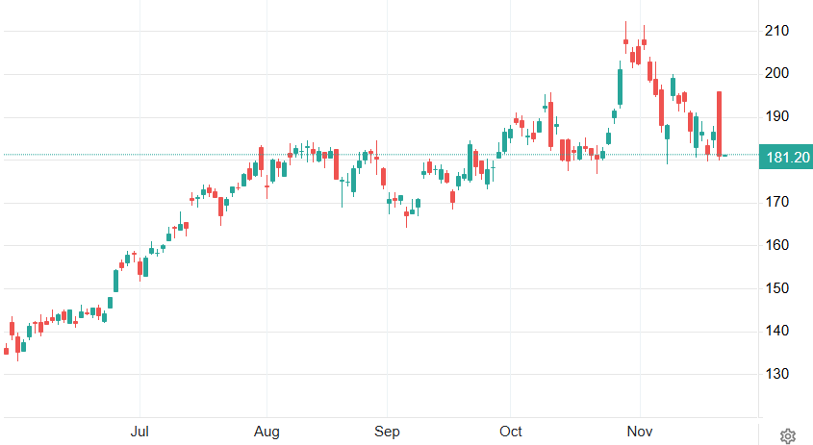Click the highest red candle above 210

click(625, 41)
